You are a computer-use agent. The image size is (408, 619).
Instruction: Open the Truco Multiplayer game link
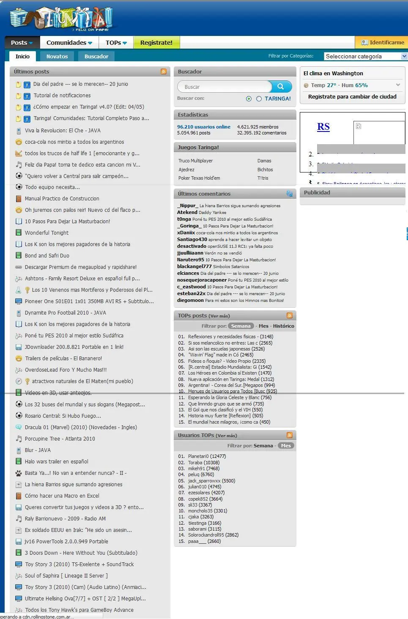pos(195,161)
